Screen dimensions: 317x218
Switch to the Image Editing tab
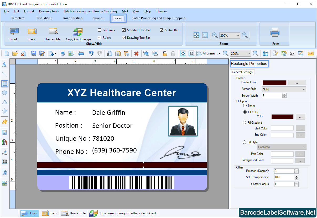coord(73,18)
